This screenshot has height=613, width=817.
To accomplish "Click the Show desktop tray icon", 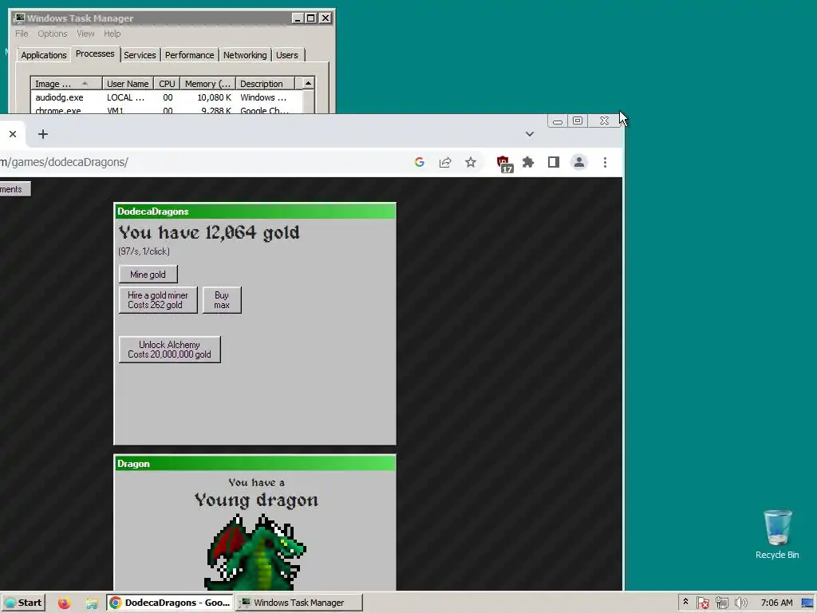I will (807, 603).
